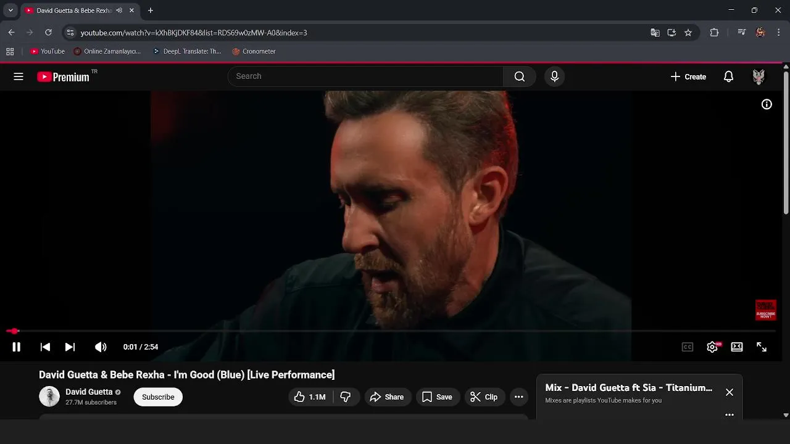Open Mix David Guetta ft Sia title
The width and height of the screenshot is (790, 444).
[x=628, y=388]
